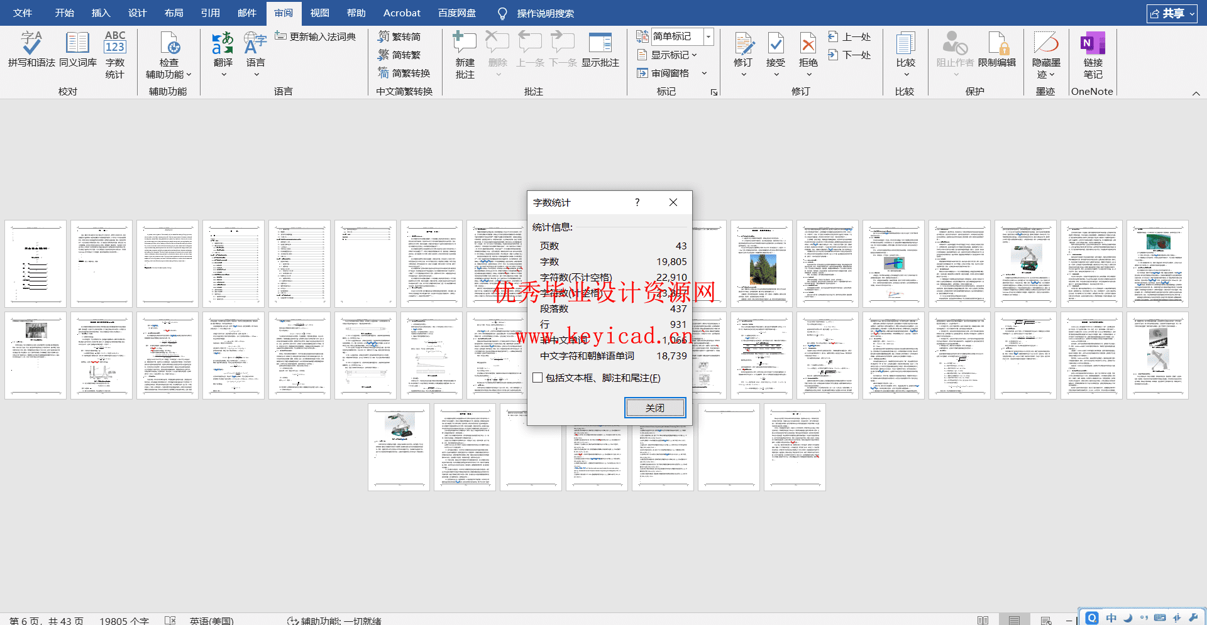The image size is (1207, 625).
Task: Select the page thumbnail with tree photo
Action: point(762,264)
